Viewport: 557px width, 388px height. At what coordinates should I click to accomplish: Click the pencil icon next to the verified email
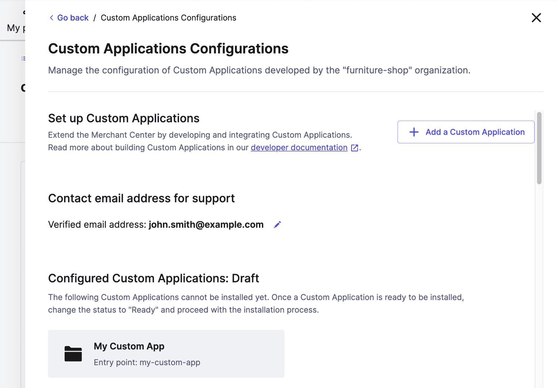277,224
